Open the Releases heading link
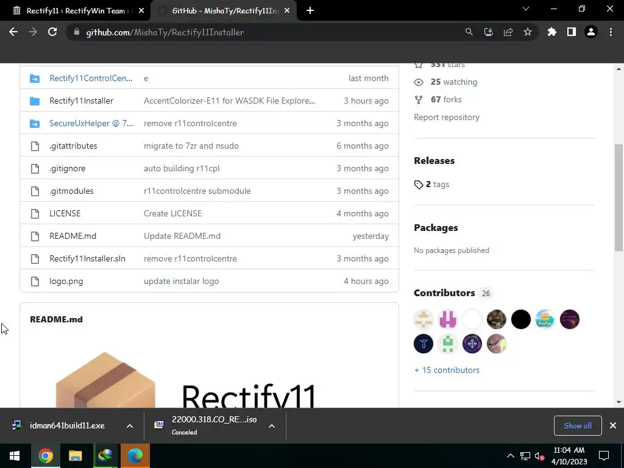The width and height of the screenshot is (624, 468). (x=434, y=161)
